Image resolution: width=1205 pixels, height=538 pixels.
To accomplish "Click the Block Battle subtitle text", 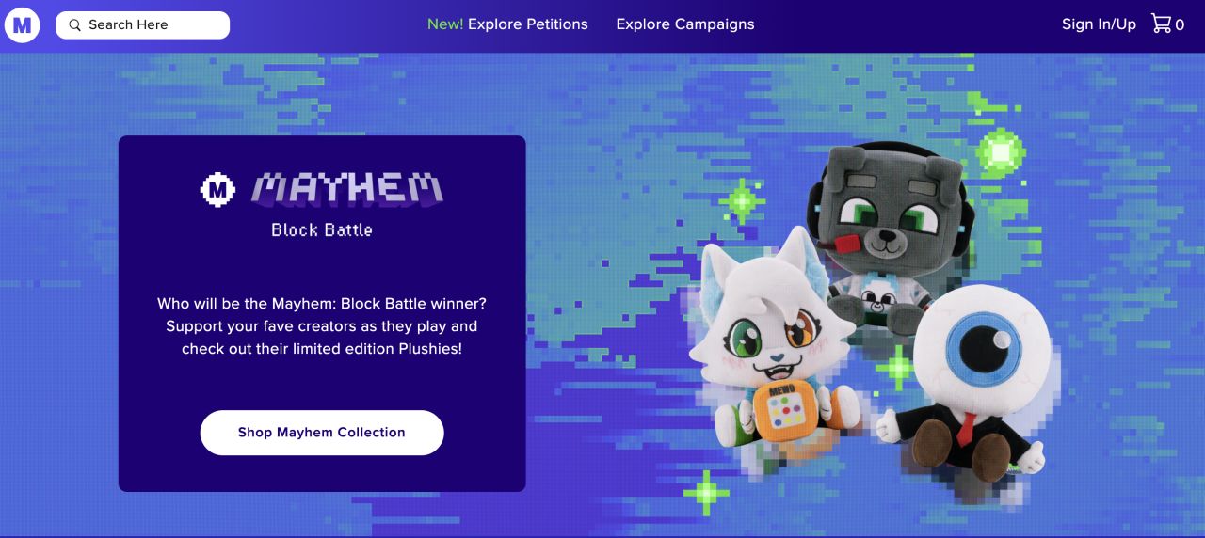I will (x=322, y=229).
